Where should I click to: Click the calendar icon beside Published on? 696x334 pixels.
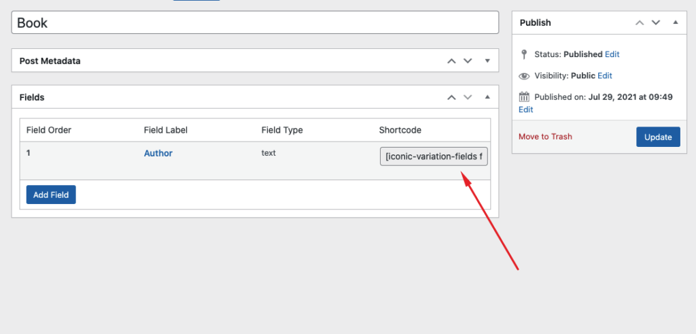click(524, 97)
